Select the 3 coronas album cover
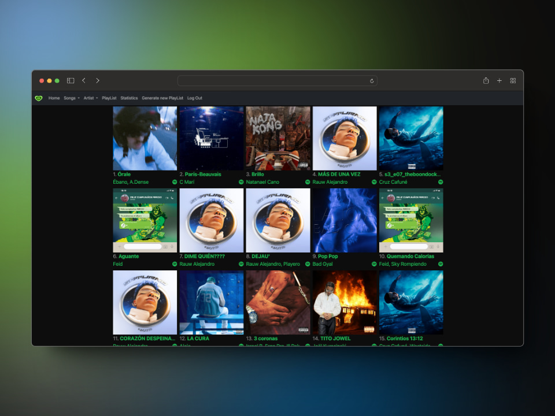 tap(278, 302)
